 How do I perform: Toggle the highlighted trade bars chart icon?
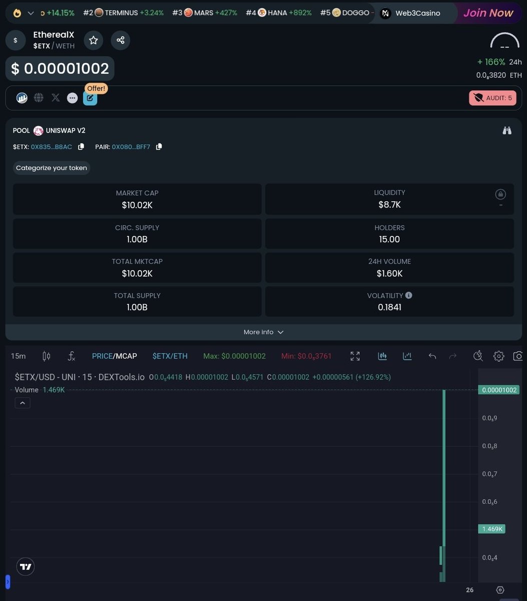(382, 356)
